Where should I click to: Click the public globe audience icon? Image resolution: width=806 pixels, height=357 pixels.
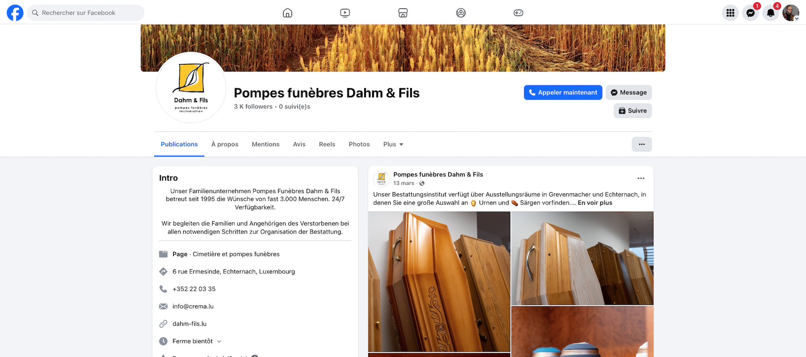pyautogui.click(x=422, y=183)
